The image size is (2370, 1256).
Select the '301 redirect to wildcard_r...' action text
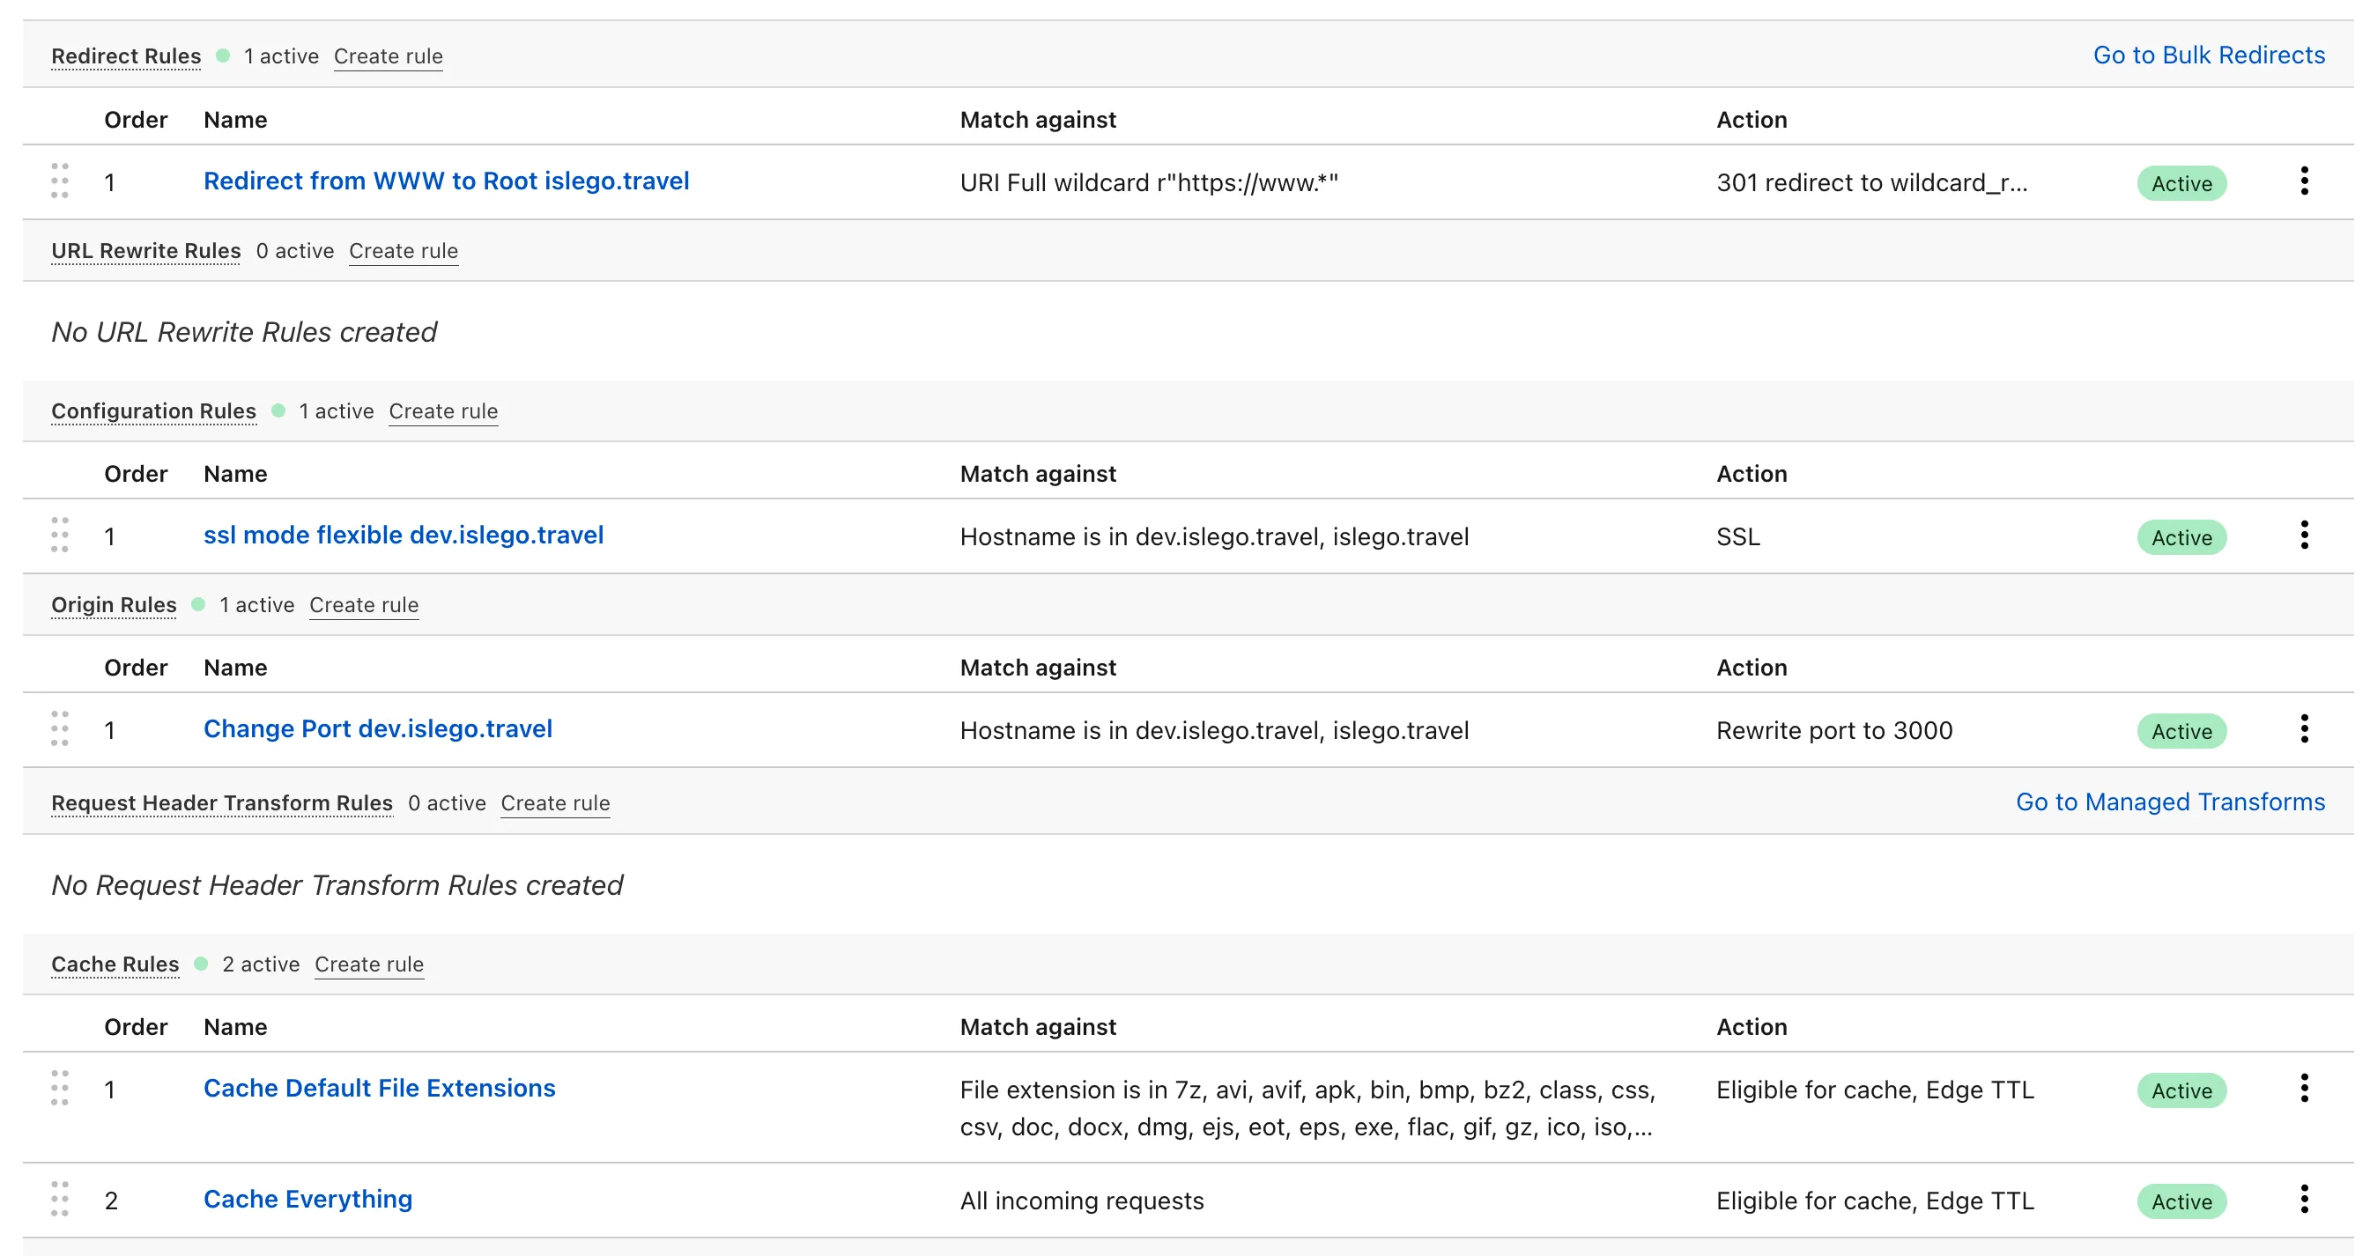click(x=1872, y=183)
